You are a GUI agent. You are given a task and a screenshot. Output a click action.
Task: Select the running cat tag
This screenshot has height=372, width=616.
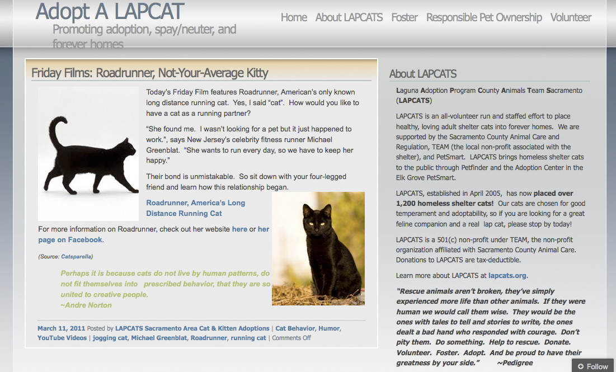coord(248,338)
